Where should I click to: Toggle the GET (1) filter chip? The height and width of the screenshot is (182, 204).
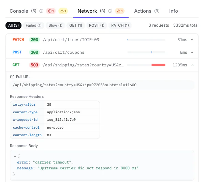pos(76,25)
